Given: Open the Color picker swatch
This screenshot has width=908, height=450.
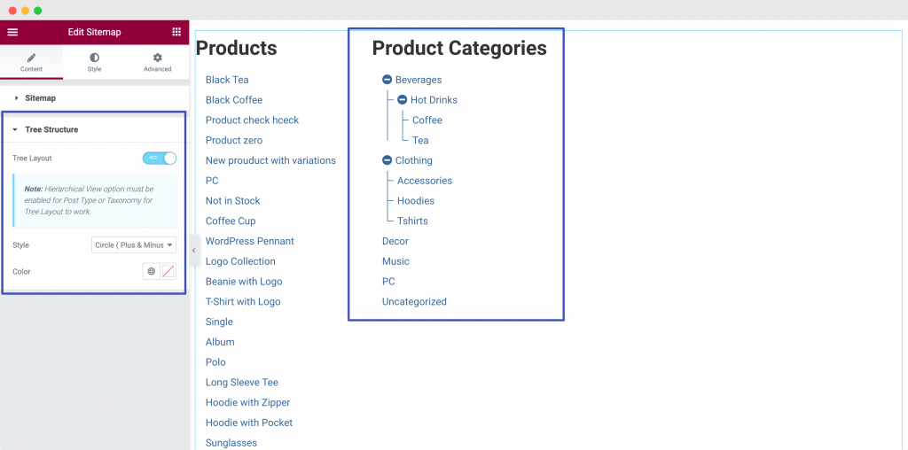Looking at the screenshot, I should coord(168,271).
